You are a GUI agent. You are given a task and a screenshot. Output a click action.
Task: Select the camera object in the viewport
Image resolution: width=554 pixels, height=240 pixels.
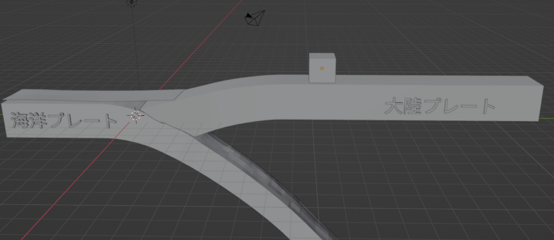[x=256, y=18]
